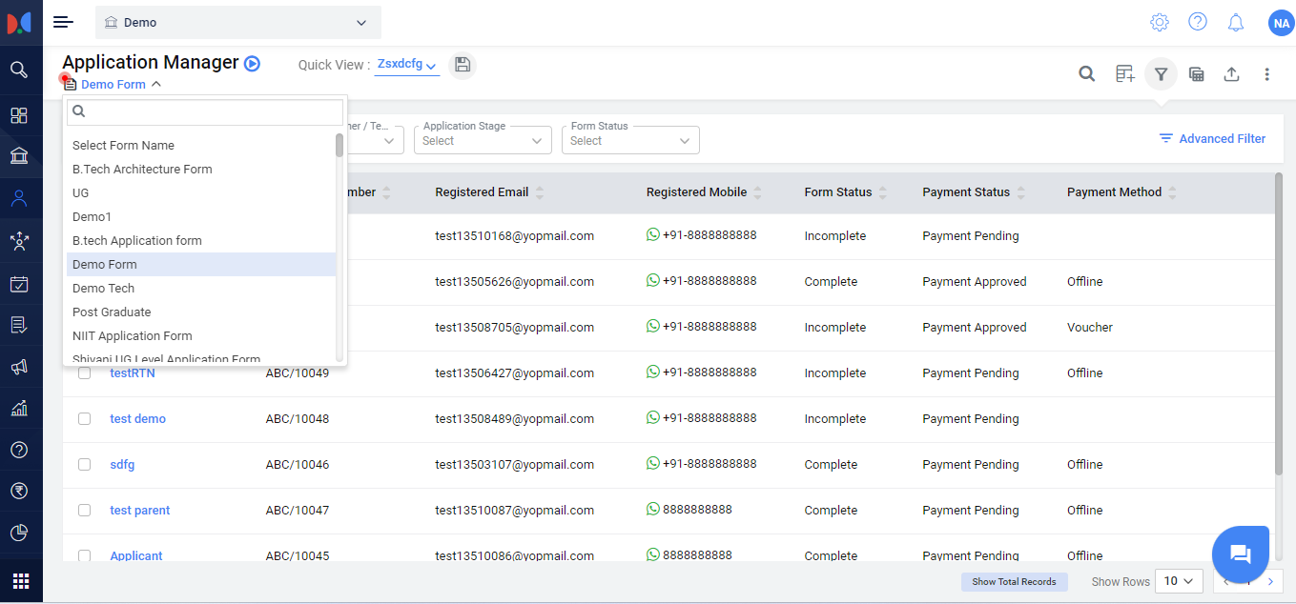This screenshot has height=604, width=1296.
Task: Choose NIIT Application Form from list
Action: (201, 336)
